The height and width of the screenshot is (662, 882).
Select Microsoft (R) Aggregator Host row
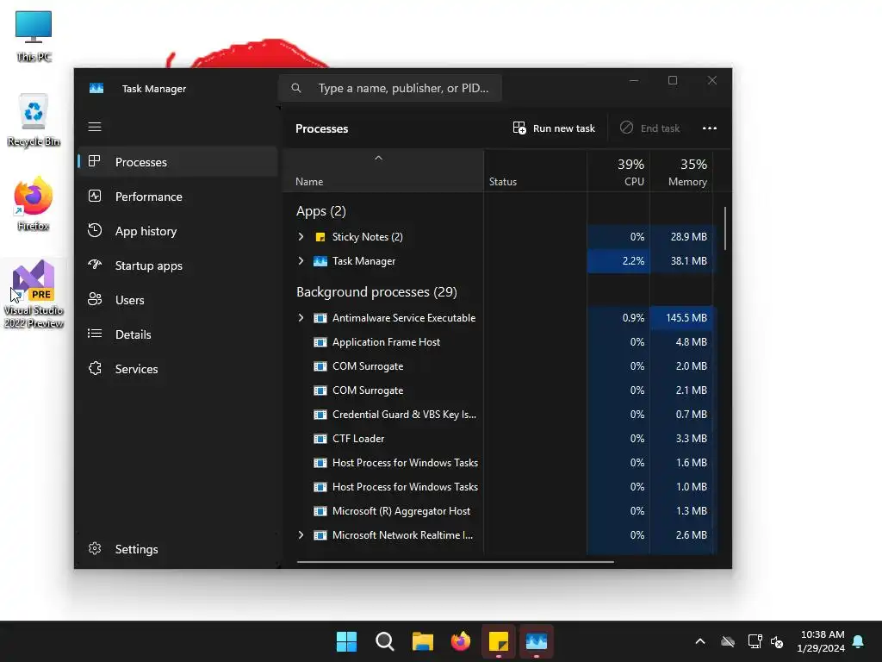[499, 511]
